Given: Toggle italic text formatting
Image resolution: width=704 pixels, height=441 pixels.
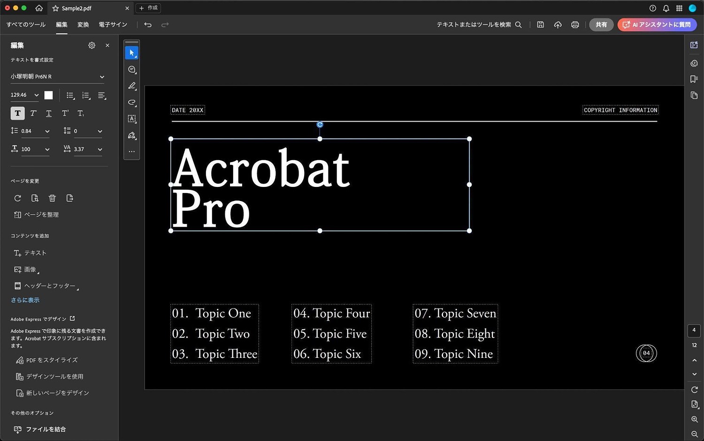Looking at the screenshot, I should pos(33,113).
